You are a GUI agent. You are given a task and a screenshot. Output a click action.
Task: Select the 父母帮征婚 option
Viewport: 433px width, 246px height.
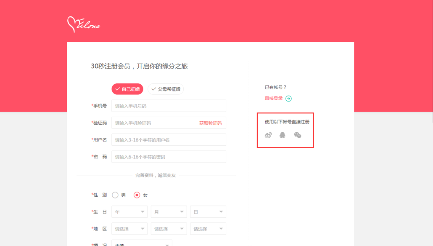tap(166, 89)
